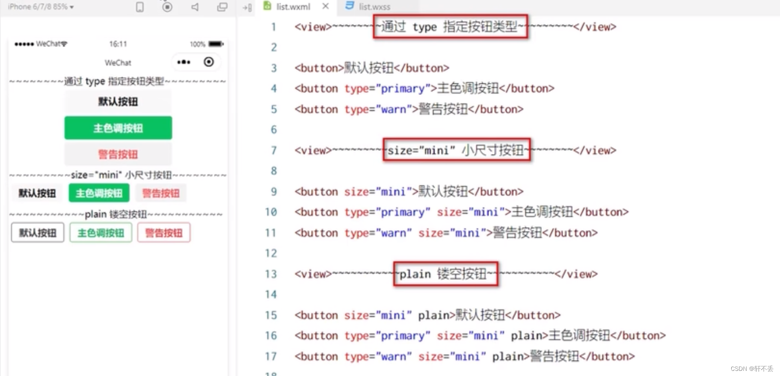Click line number 14 in editor gutter

click(x=271, y=294)
